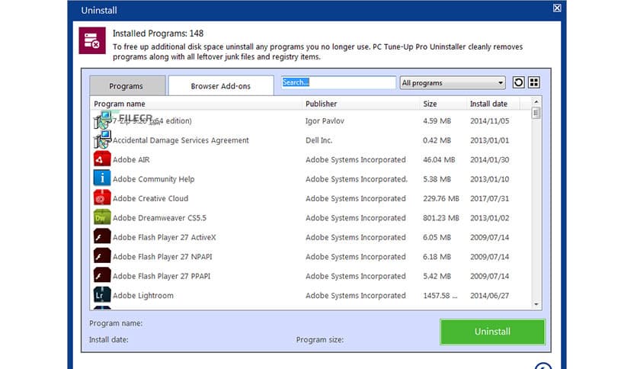Click the Flash Player 27 NPAPI icon
This screenshot has width=637, height=369.
(102, 256)
